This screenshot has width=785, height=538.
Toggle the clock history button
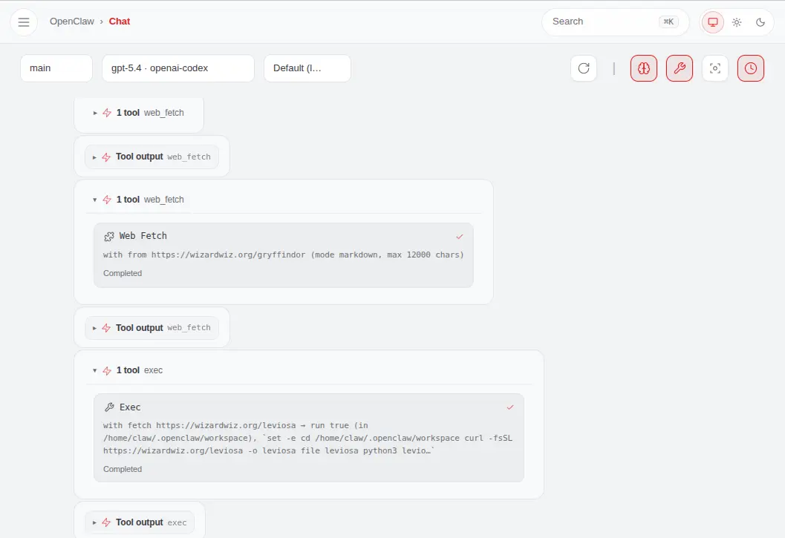click(751, 68)
